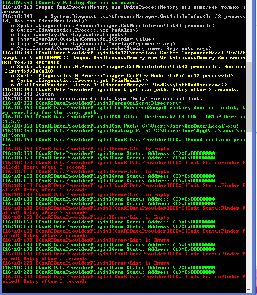Viewport: 257px width, 295px height.
Task: Click the 'Process.get_Modules()' stack line
Action: 75,30
